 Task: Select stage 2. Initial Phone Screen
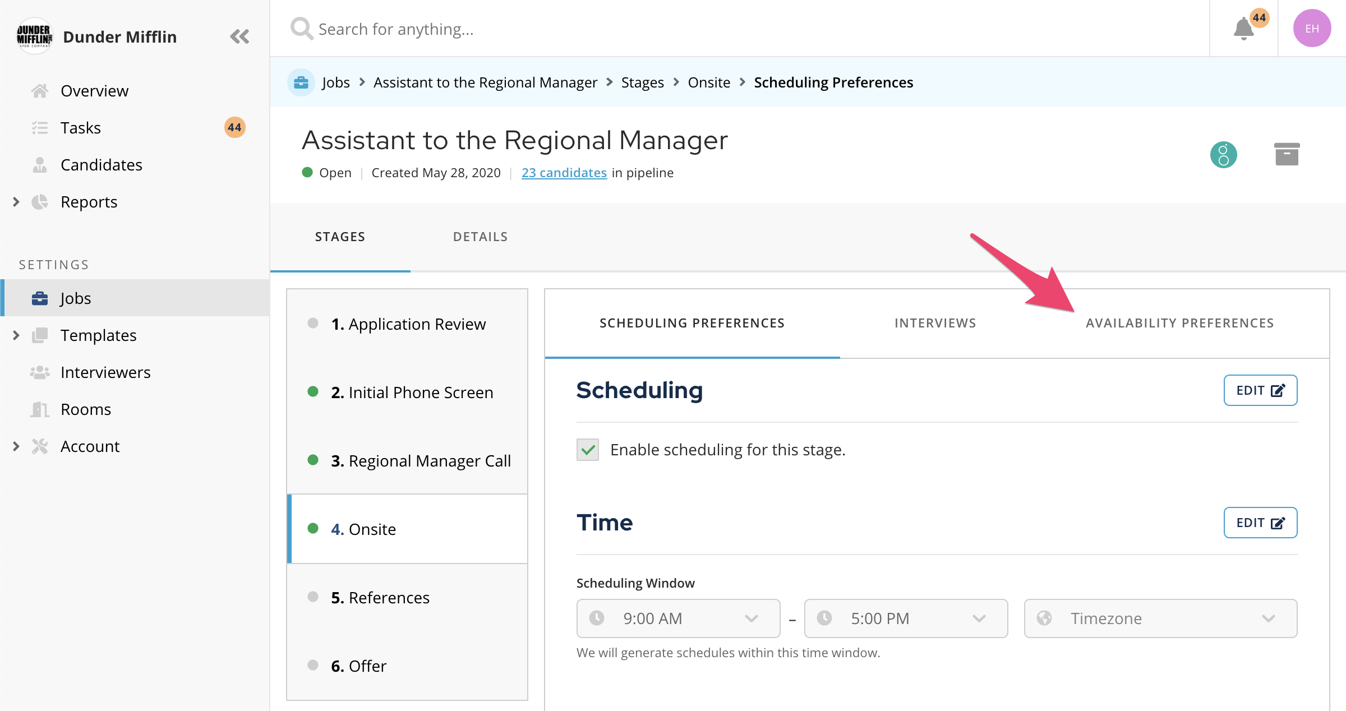tap(407, 393)
